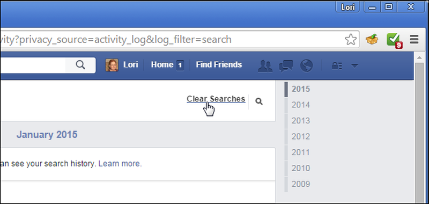Open Find Friends
This screenshot has height=204, width=429.
pos(219,64)
